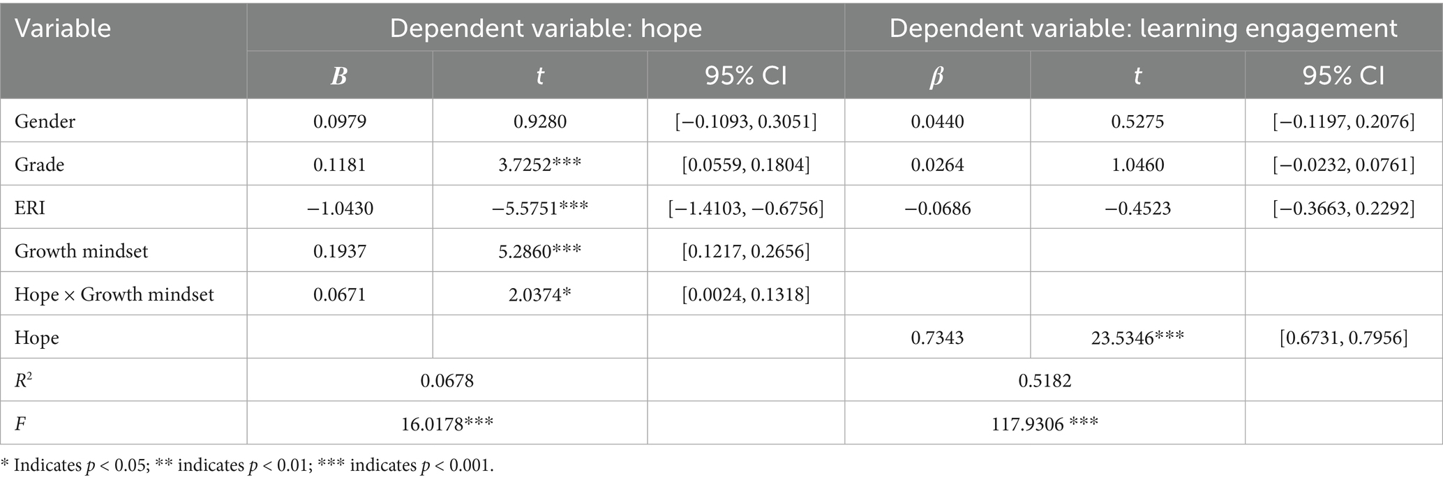Click the ERI coefficient −1.0430

339,208
